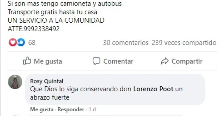Open the 68 reactions list
Screen dimensions: 223x116
32,43
